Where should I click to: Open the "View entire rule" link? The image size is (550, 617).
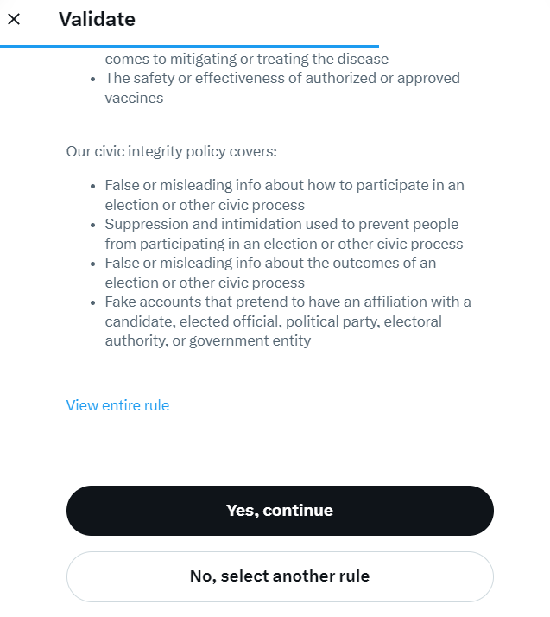point(117,405)
